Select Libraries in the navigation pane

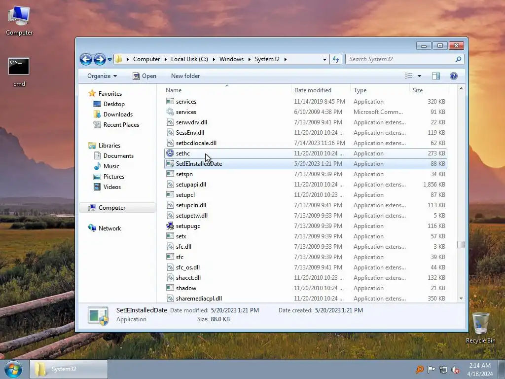tap(109, 146)
